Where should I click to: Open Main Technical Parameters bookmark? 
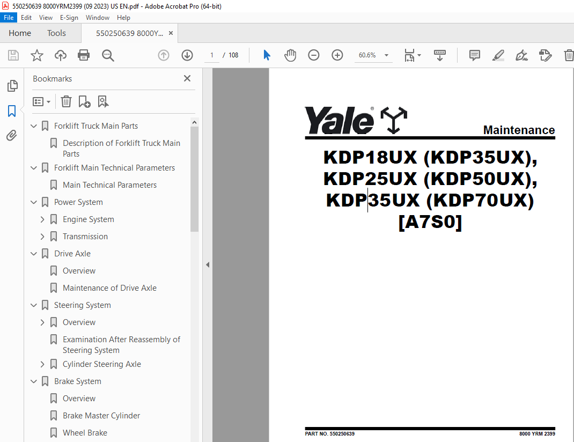[109, 185]
